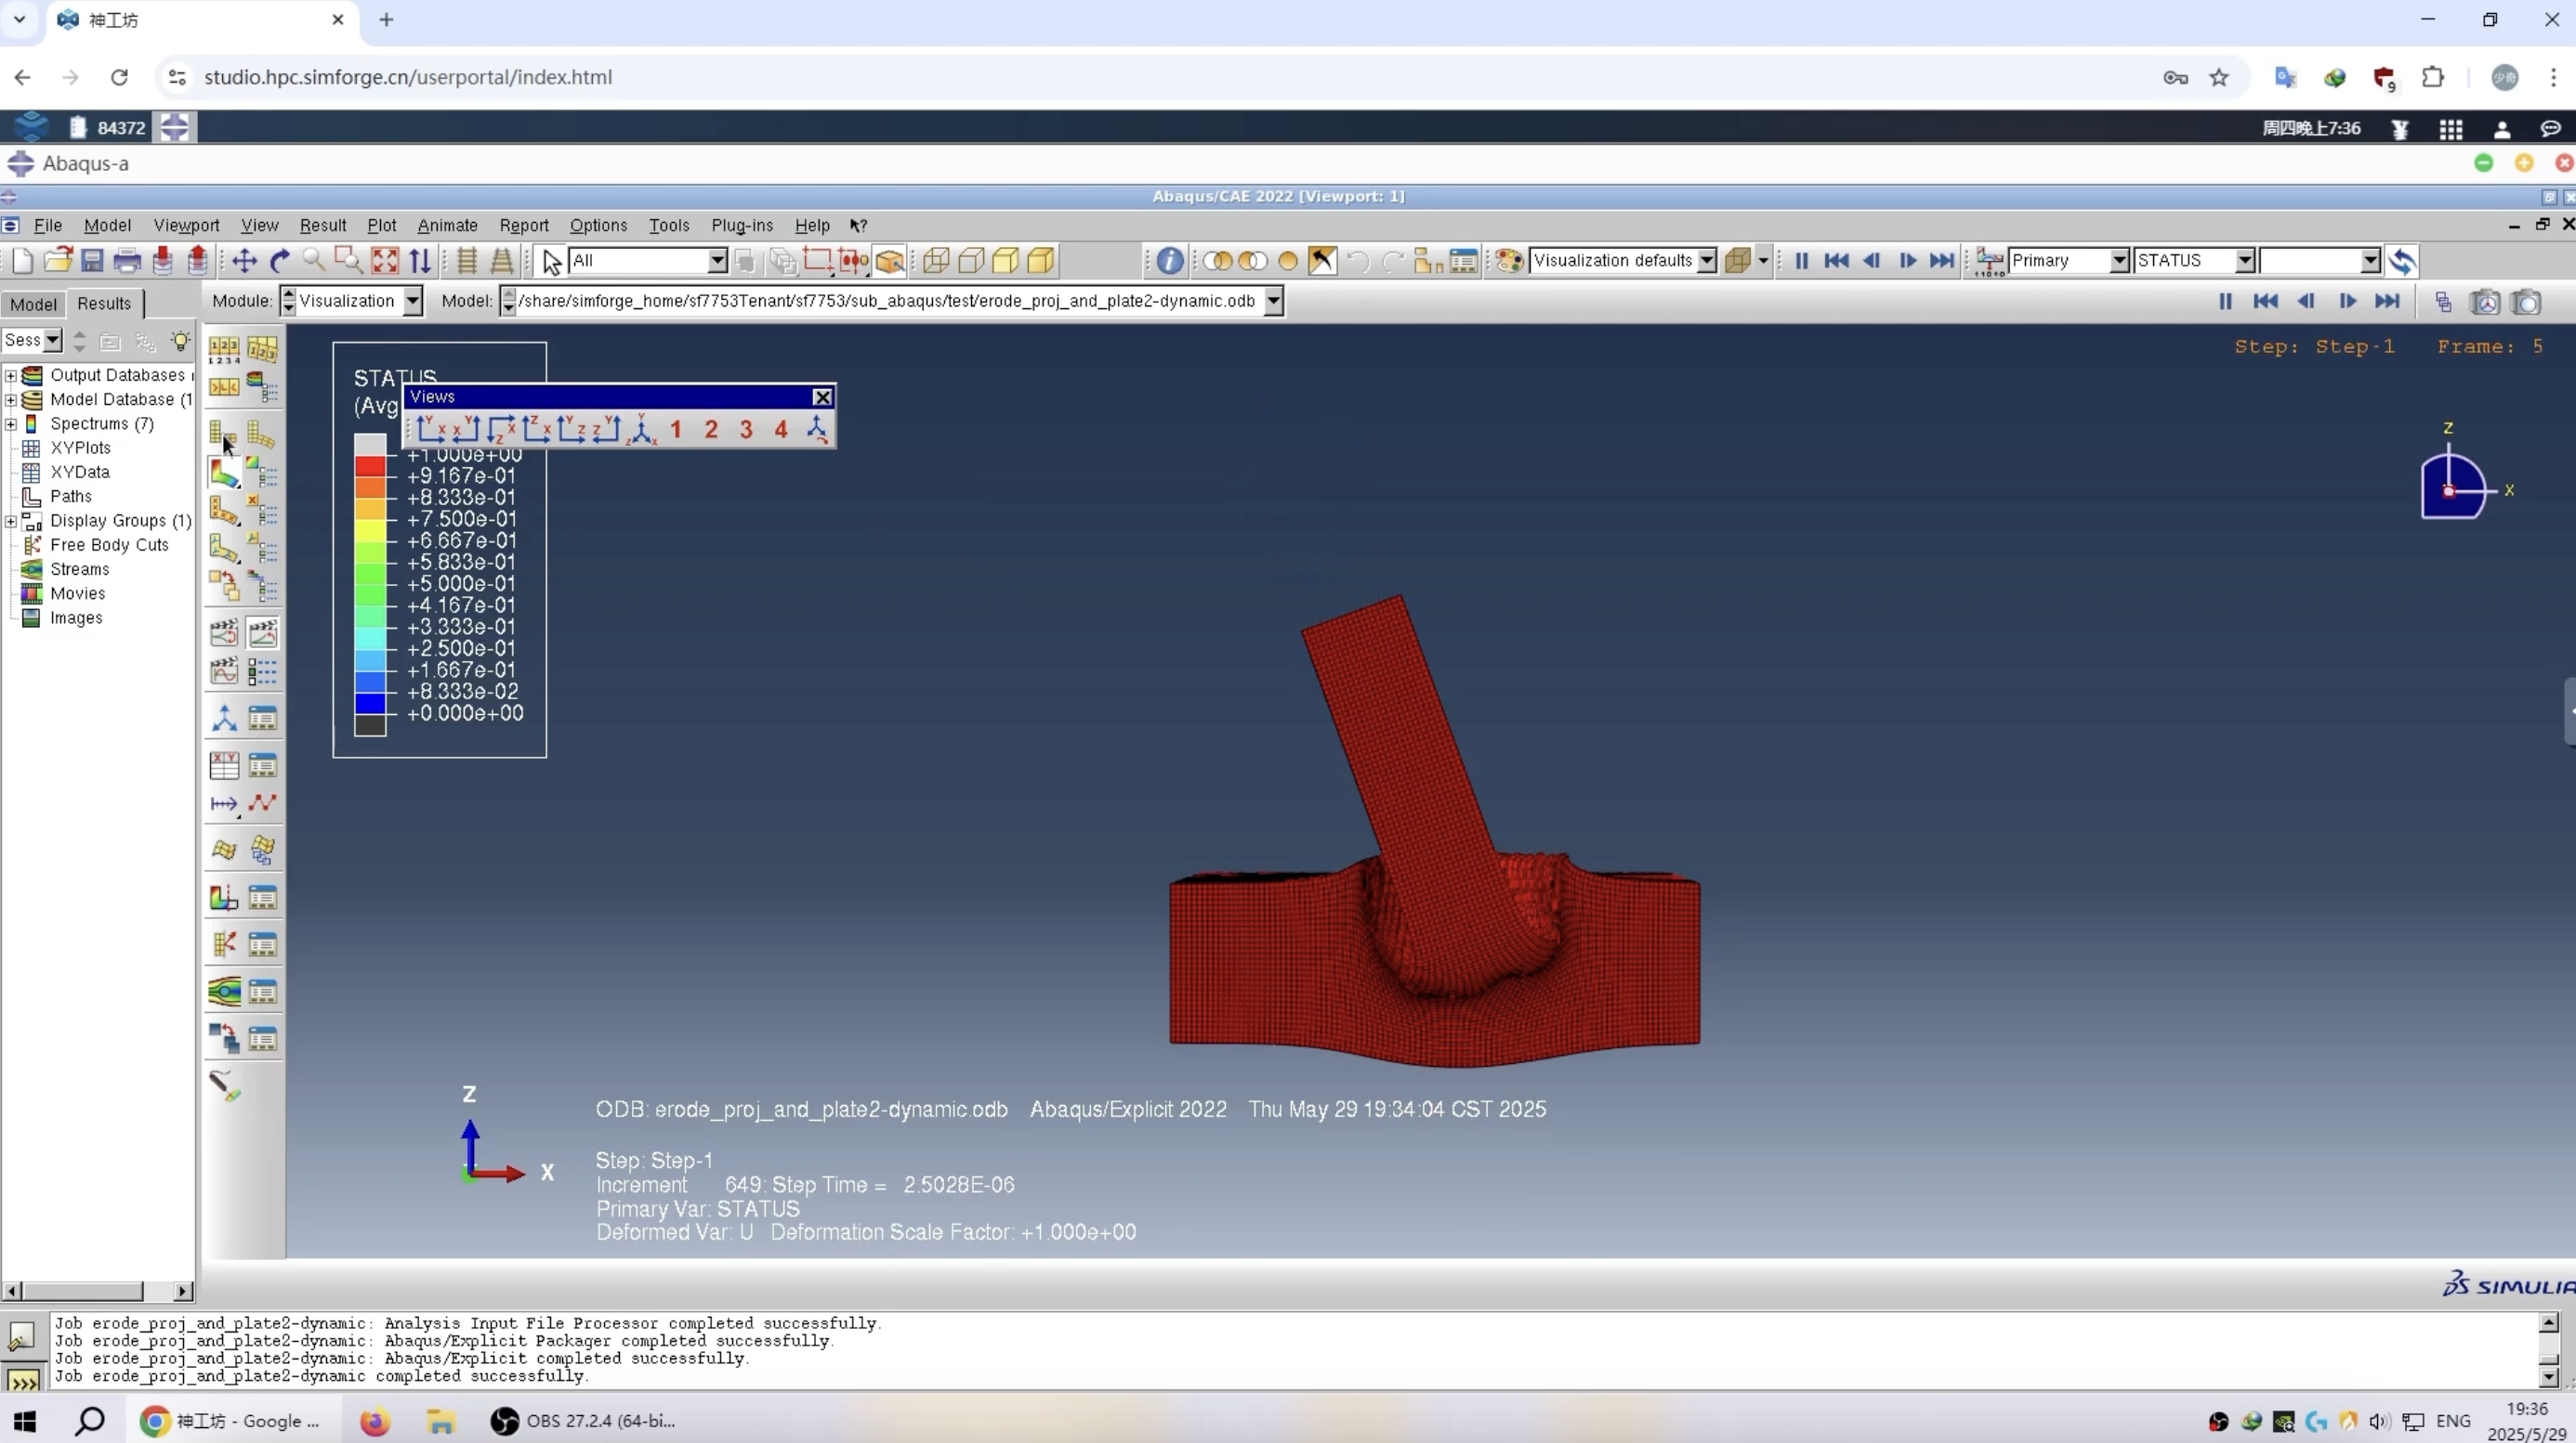The width and height of the screenshot is (2576, 1443).
Task: Click Plot Symbols on Deformed Shape
Action: coord(223,511)
